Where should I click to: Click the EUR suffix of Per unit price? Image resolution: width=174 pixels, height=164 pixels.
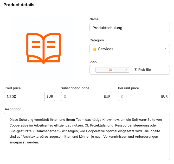click(x=164, y=97)
